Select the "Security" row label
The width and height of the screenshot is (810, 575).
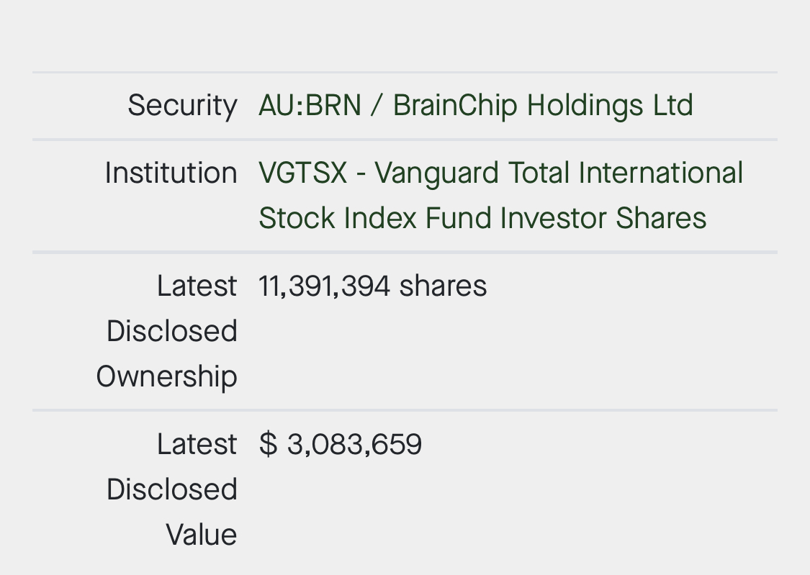[182, 106]
